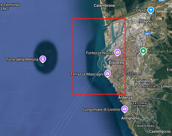
Task: Click the Livorno city label
Action: pyautogui.click(x=117, y=63)
